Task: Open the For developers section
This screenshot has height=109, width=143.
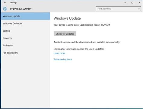Action: coord(26,53)
